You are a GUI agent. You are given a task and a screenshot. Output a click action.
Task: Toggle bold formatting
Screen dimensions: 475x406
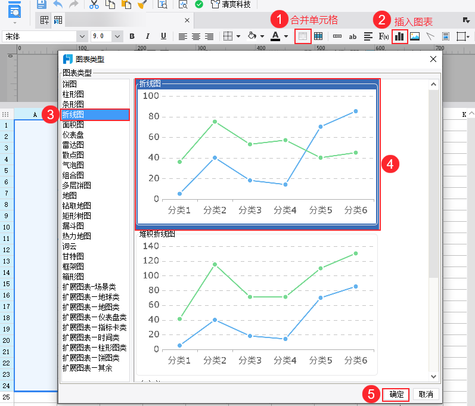tap(132, 36)
